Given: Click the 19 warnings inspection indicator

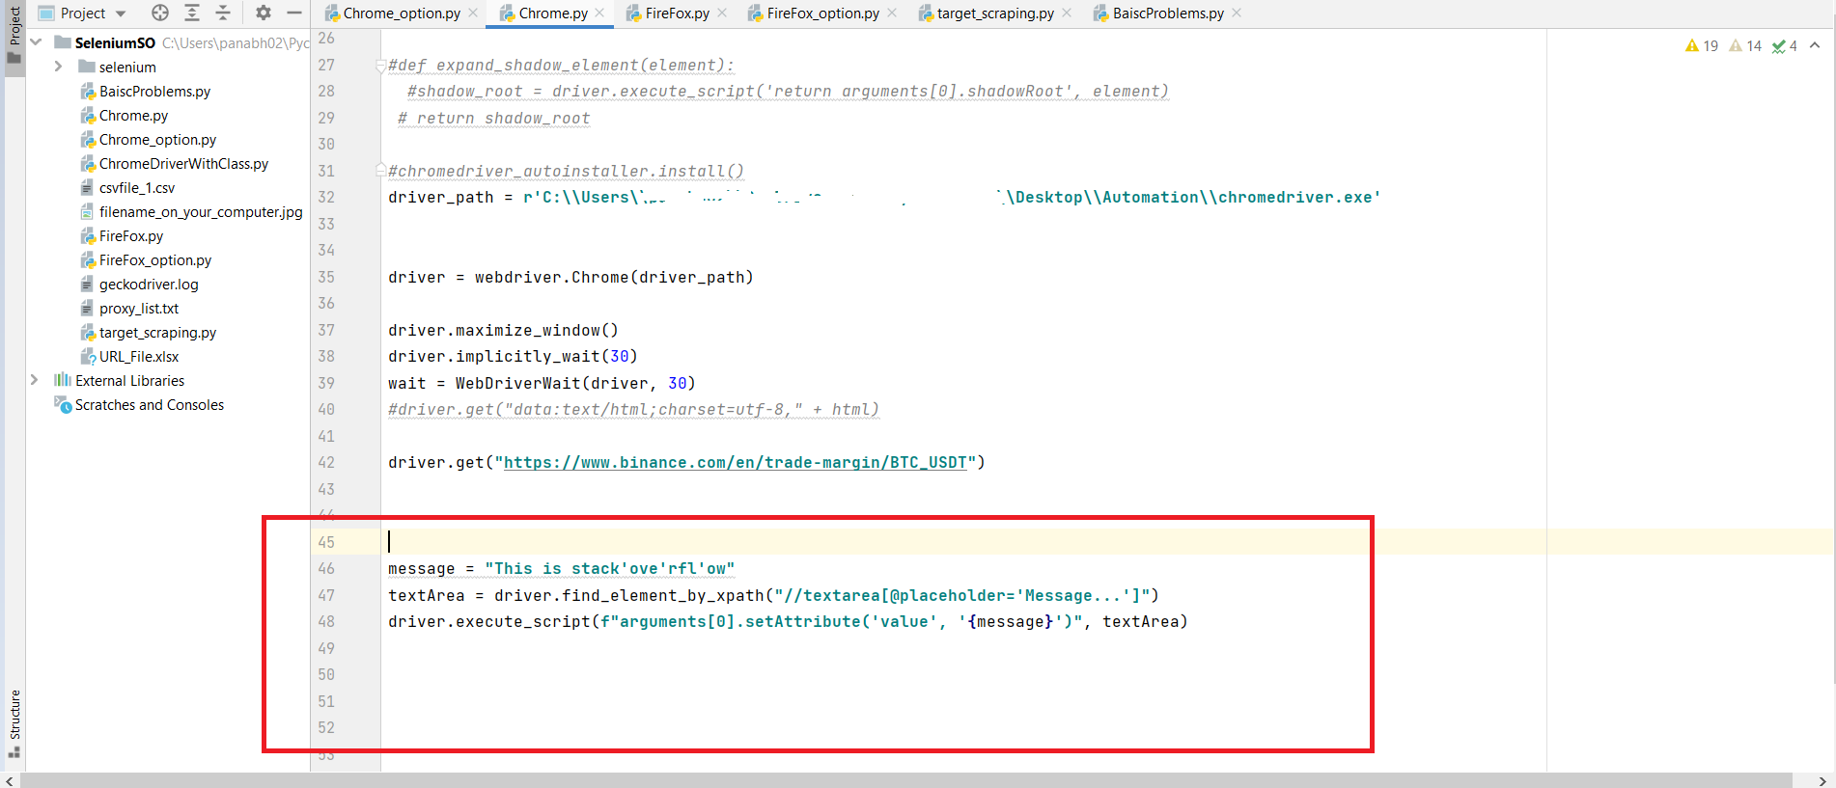Looking at the screenshot, I should pos(1702,45).
